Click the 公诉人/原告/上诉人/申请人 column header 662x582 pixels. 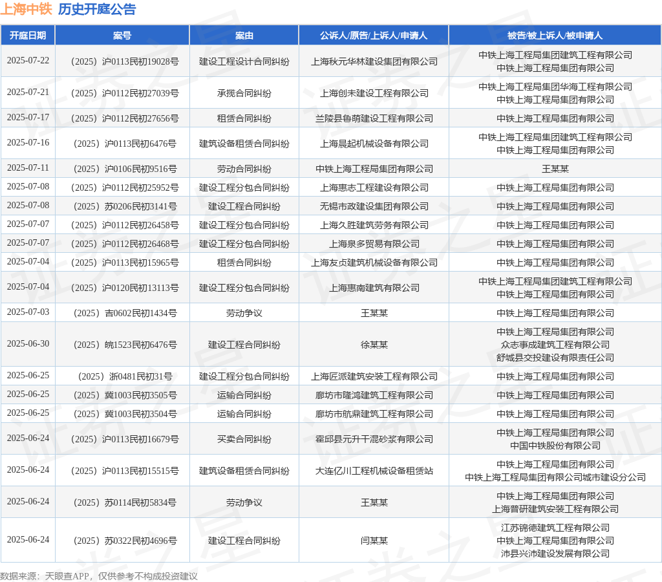374,36
